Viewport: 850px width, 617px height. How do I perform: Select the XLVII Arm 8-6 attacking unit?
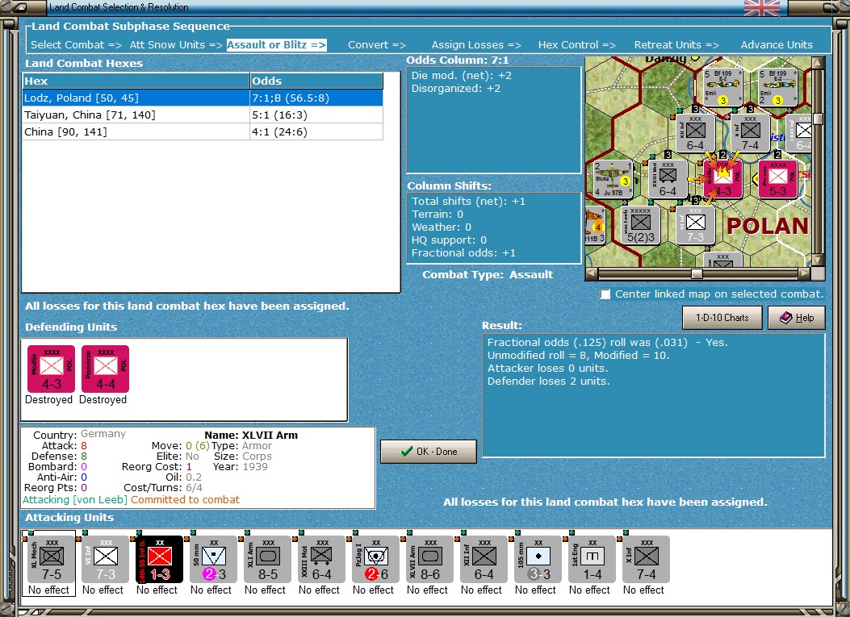(430, 559)
